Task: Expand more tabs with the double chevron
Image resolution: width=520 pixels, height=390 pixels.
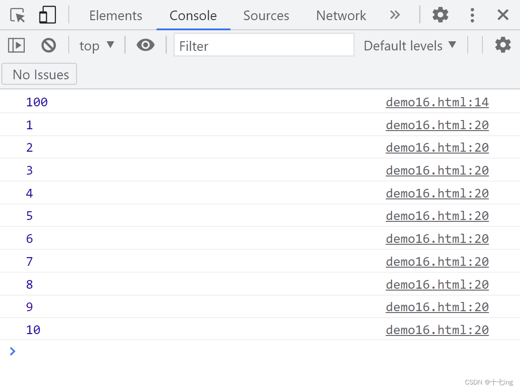Action: pos(395,15)
